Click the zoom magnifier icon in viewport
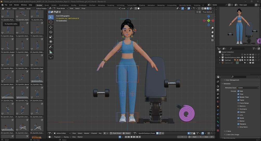 (212, 28)
